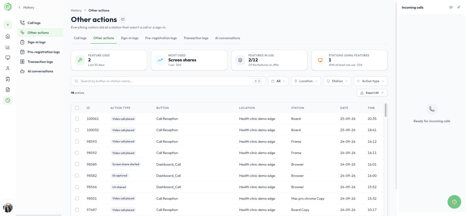Viewport: 467px width, 216px height.
Task: Click the Screen share started tag in row 98585
Action: [126, 164]
